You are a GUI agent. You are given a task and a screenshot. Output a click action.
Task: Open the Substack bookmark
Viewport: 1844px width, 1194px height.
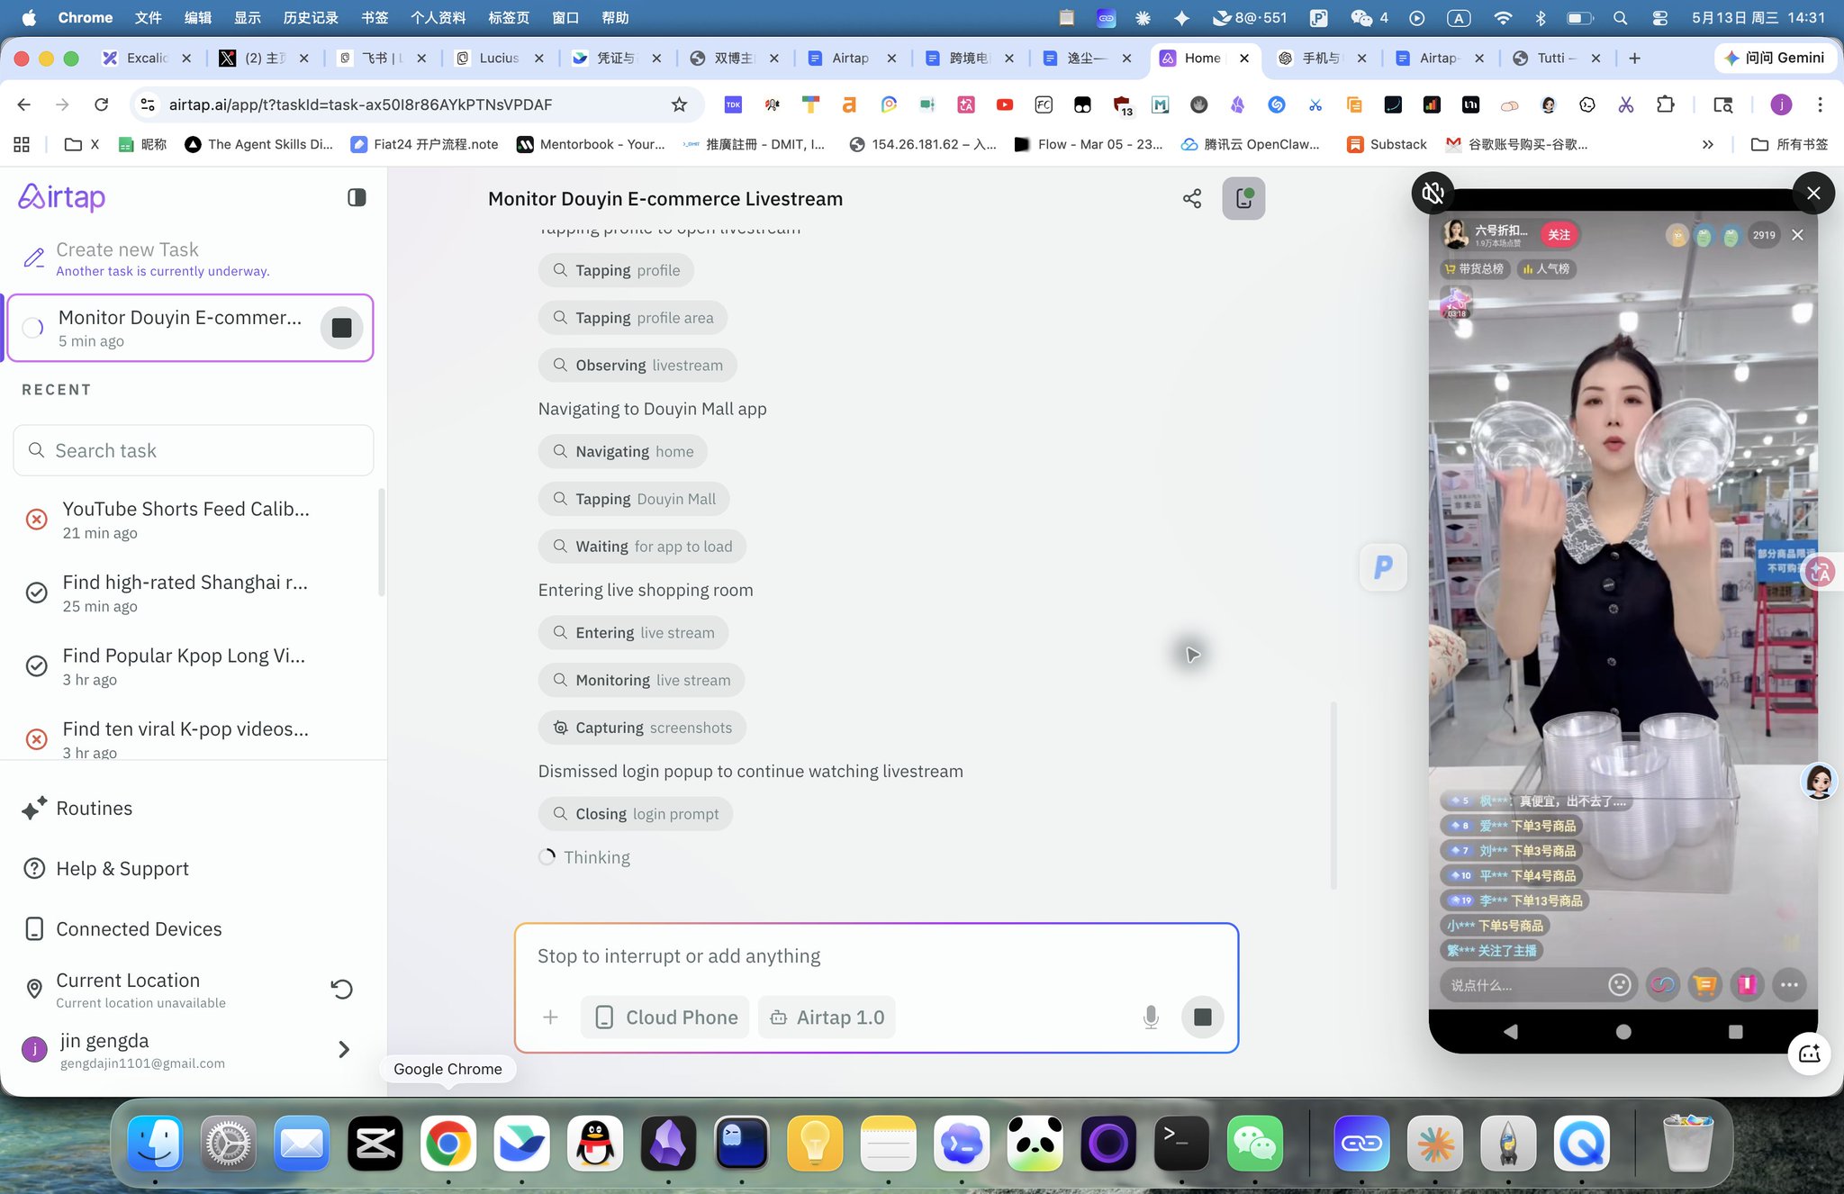(x=1388, y=144)
